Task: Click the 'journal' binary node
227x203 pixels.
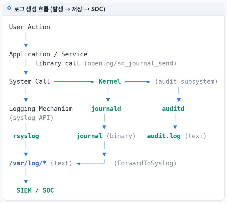Action: coord(89,136)
